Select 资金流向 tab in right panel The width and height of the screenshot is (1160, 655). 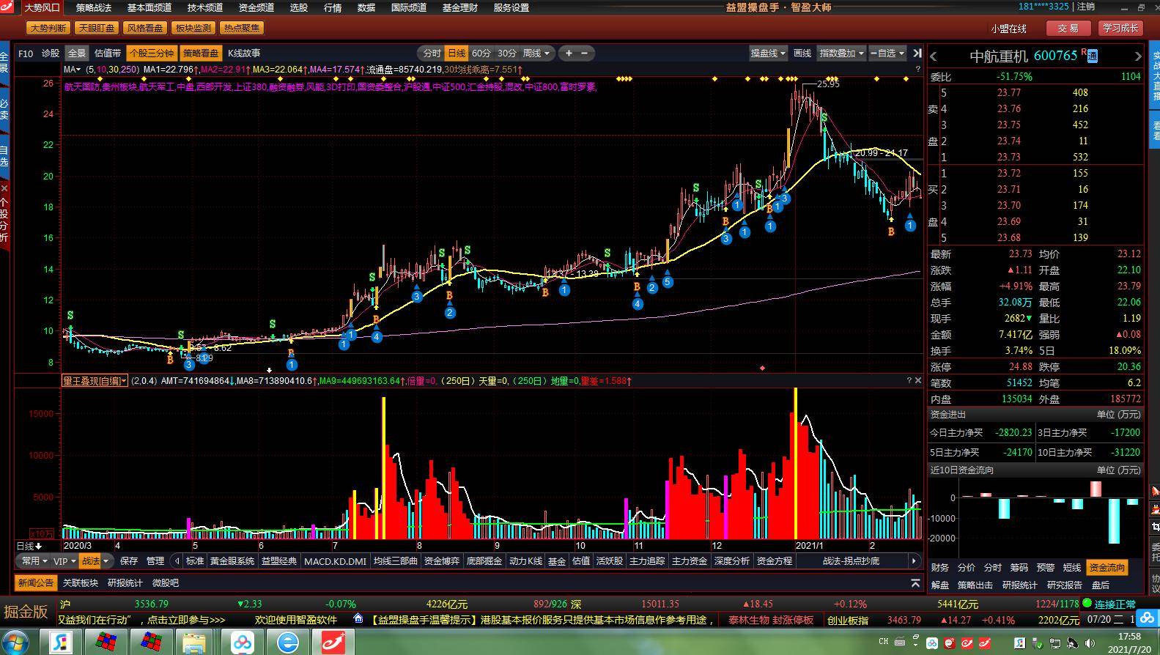(x=1107, y=567)
